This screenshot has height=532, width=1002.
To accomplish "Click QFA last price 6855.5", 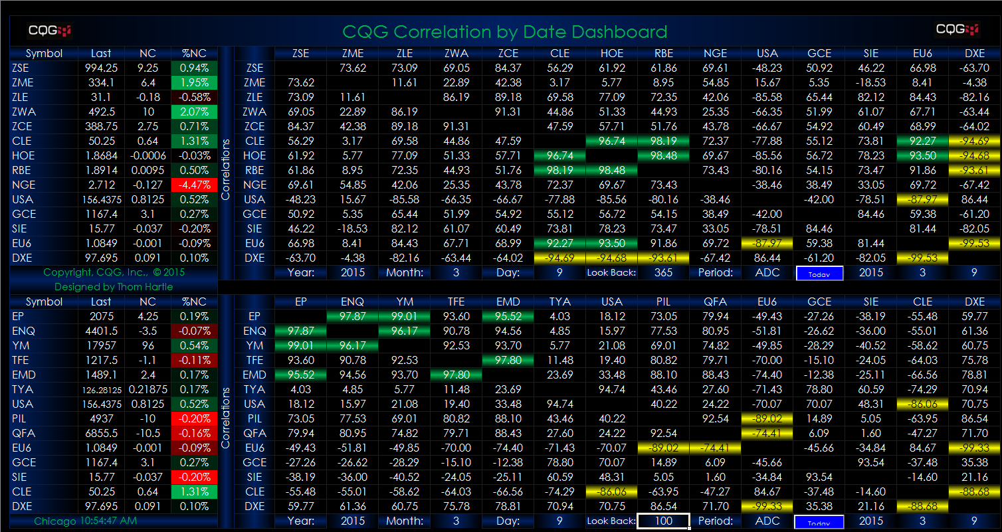I will (x=102, y=433).
